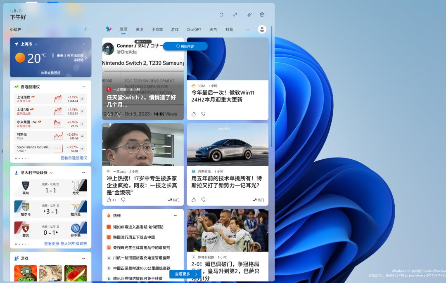
Task: Add 小米集团-W to watchlist
Action: 82,124
